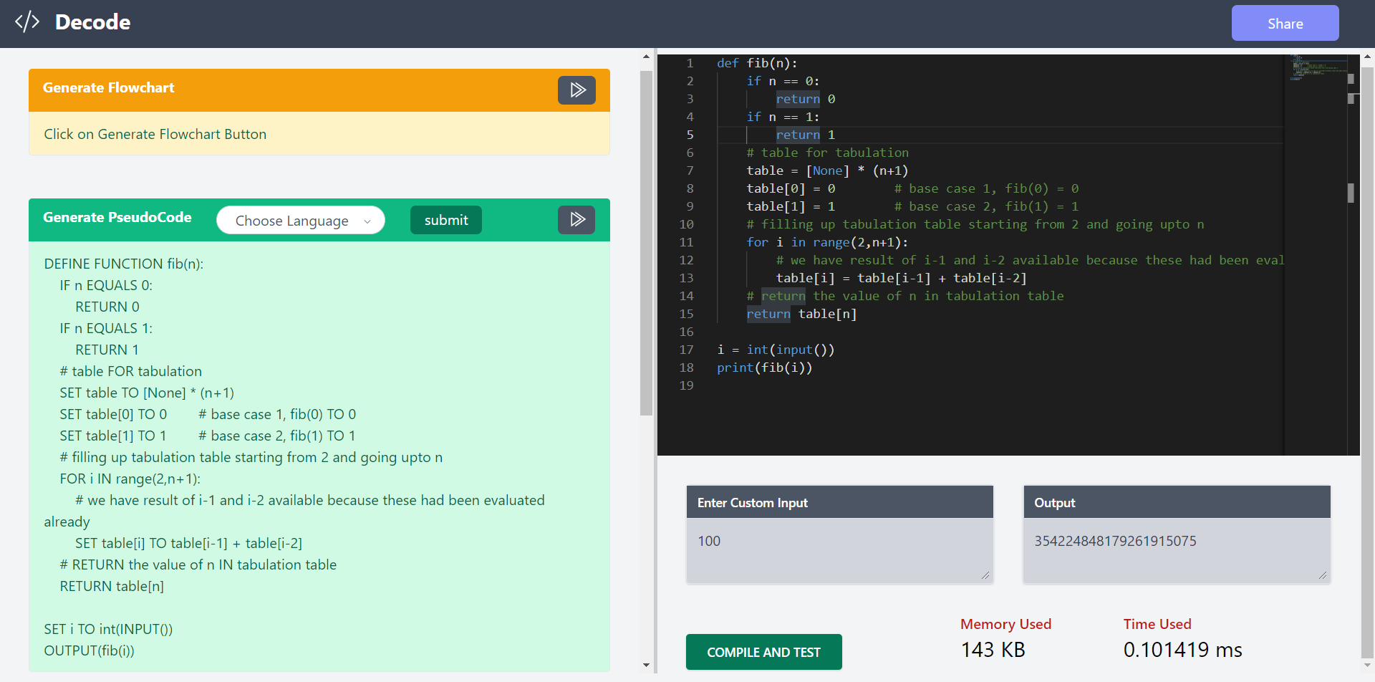Image resolution: width=1375 pixels, height=682 pixels.
Task: Click right panel scrollbar up arrow
Action: [x=1367, y=56]
